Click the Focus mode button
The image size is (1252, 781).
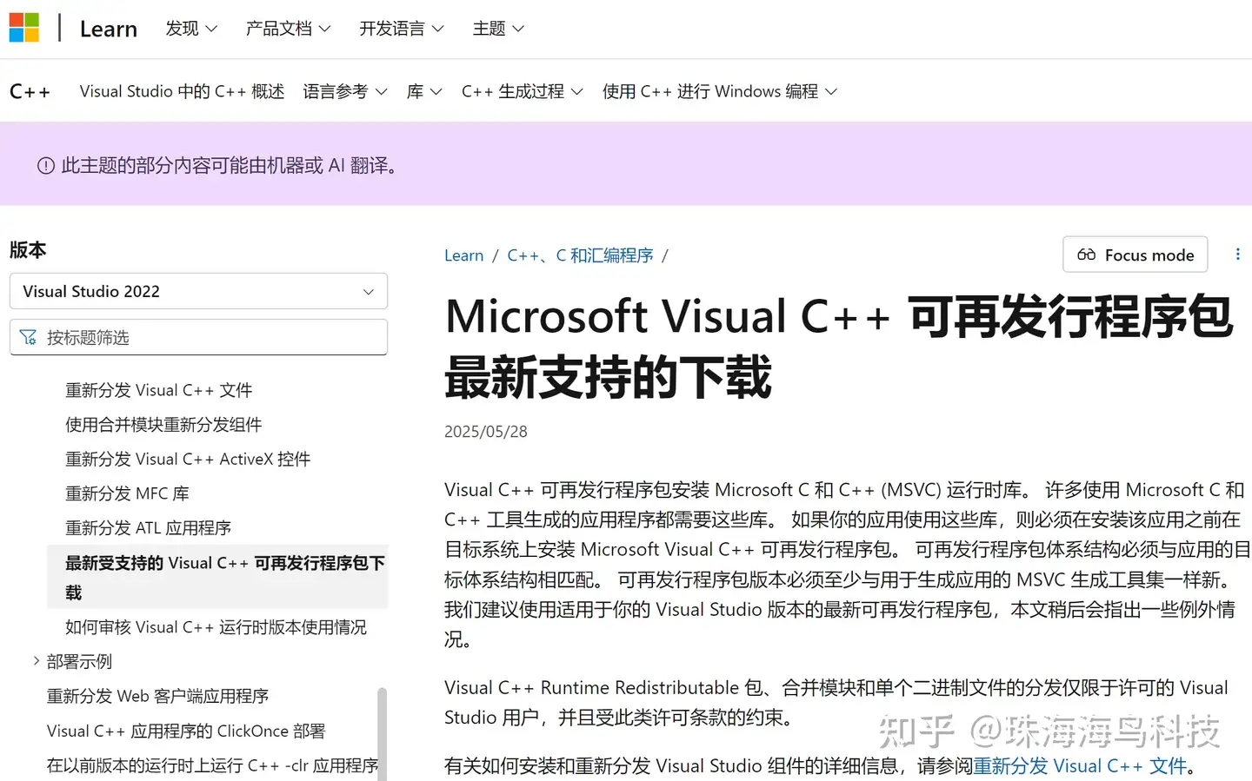[1135, 255]
